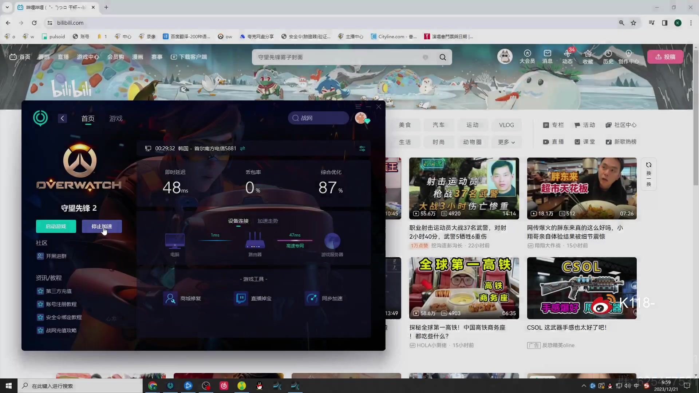Expand the 更多 category dropdown
This screenshot has height=393, width=699.
pyautogui.click(x=506, y=142)
